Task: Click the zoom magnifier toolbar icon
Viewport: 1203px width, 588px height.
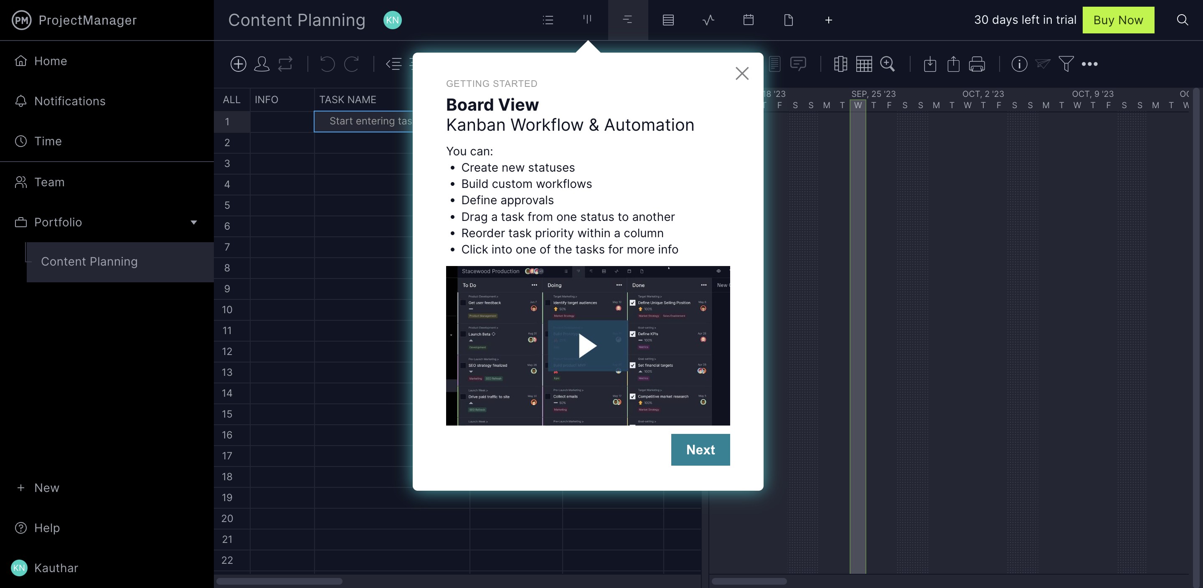Action: 887,64
